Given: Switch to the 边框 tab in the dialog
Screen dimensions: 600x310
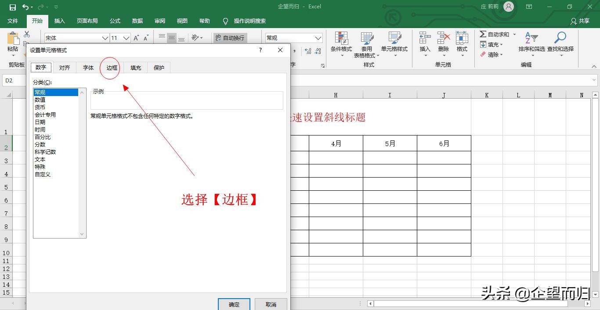Looking at the screenshot, I should coord(111,68).
